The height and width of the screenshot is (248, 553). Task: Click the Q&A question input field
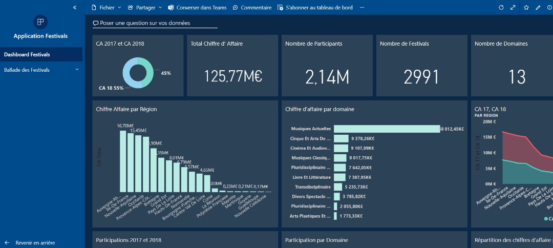[x=155, y=23]
